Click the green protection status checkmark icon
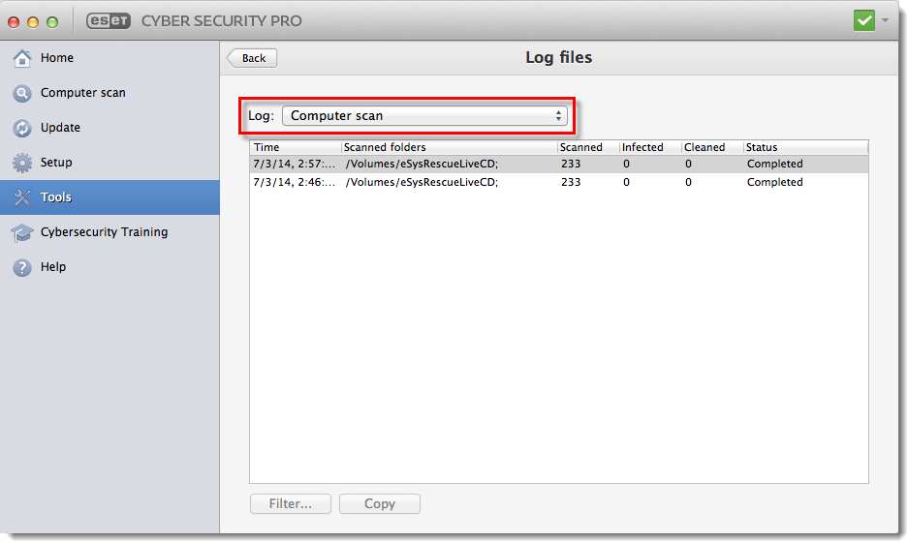 (x=864, y=20)
